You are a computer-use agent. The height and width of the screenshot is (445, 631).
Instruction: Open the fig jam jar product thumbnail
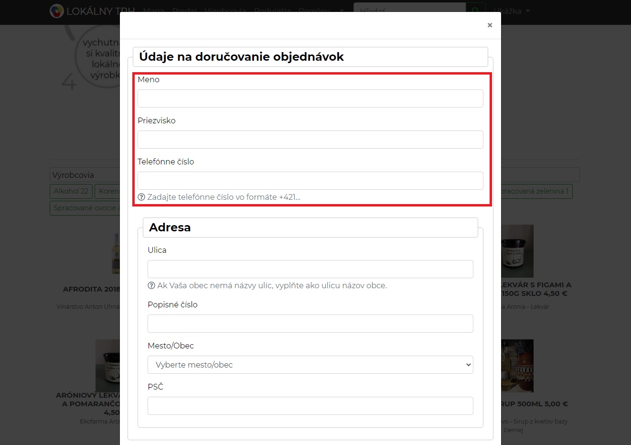pyautogui.click(x=517, y=251)
